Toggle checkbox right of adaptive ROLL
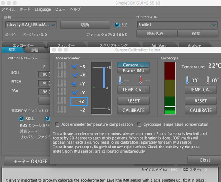This screenshot has width=221, height=182. pos(47,119)
